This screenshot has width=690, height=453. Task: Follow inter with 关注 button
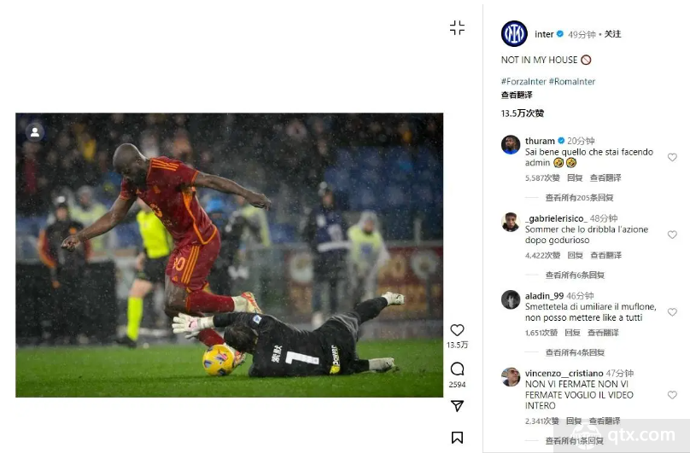[x=612, y=34]
